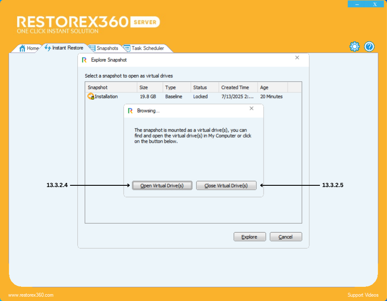Select the Installation snapshot name
This screenshot has width=387, height=301.
tap(106, 96)
